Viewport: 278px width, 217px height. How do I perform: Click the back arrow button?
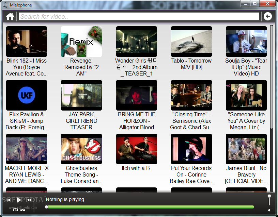(x=267, y=16)
